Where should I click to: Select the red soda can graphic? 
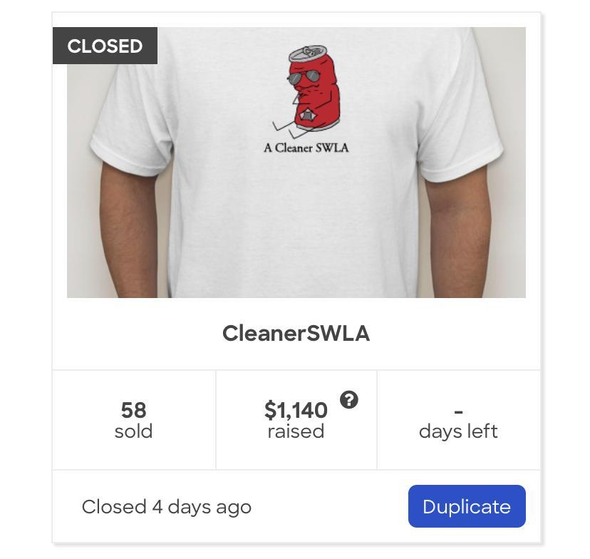314,88
